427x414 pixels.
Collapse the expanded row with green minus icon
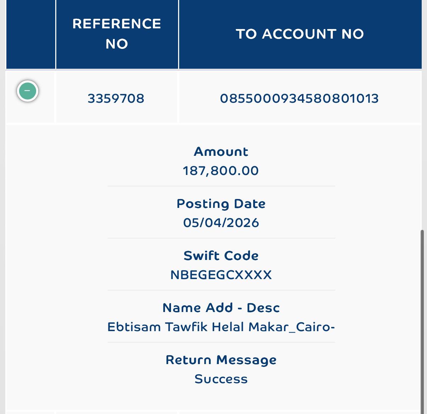[28, 91]
